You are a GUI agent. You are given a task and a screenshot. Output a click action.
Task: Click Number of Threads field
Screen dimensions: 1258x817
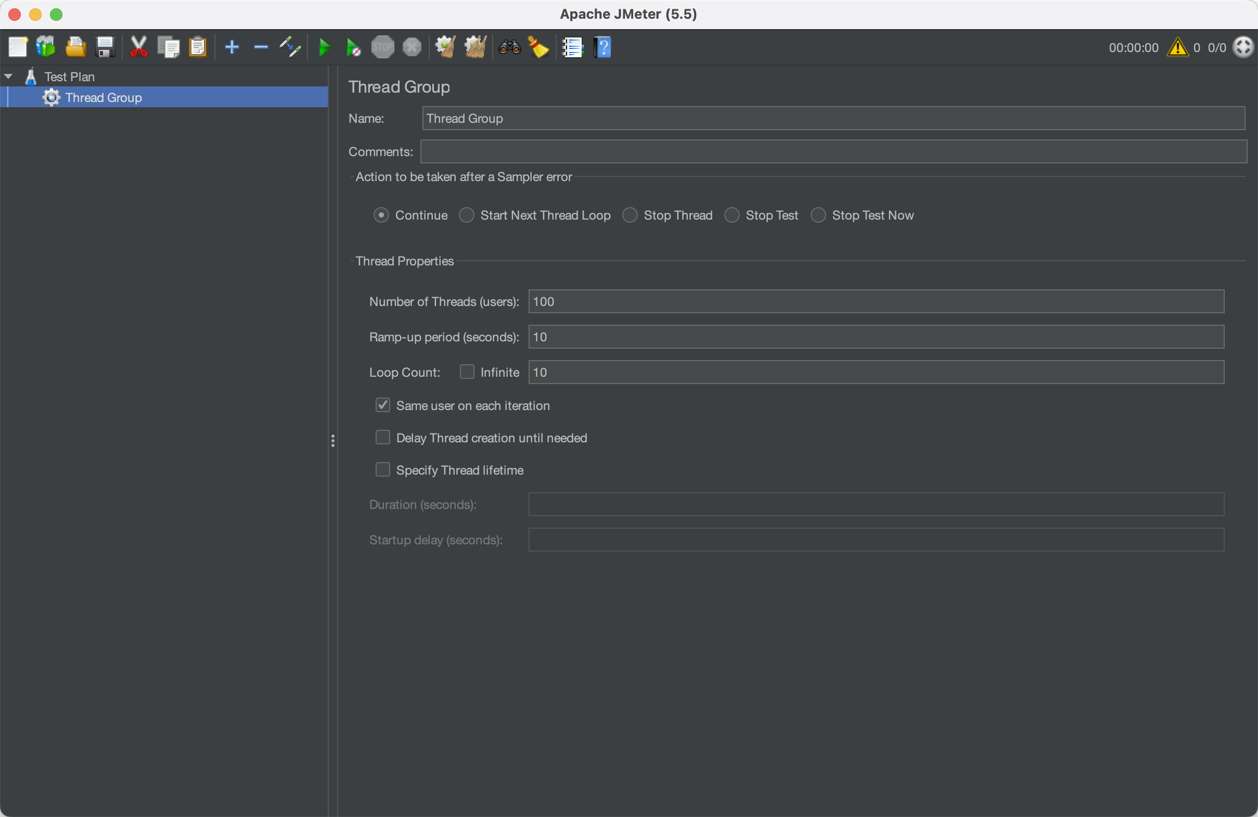click(x=876, y=301)
